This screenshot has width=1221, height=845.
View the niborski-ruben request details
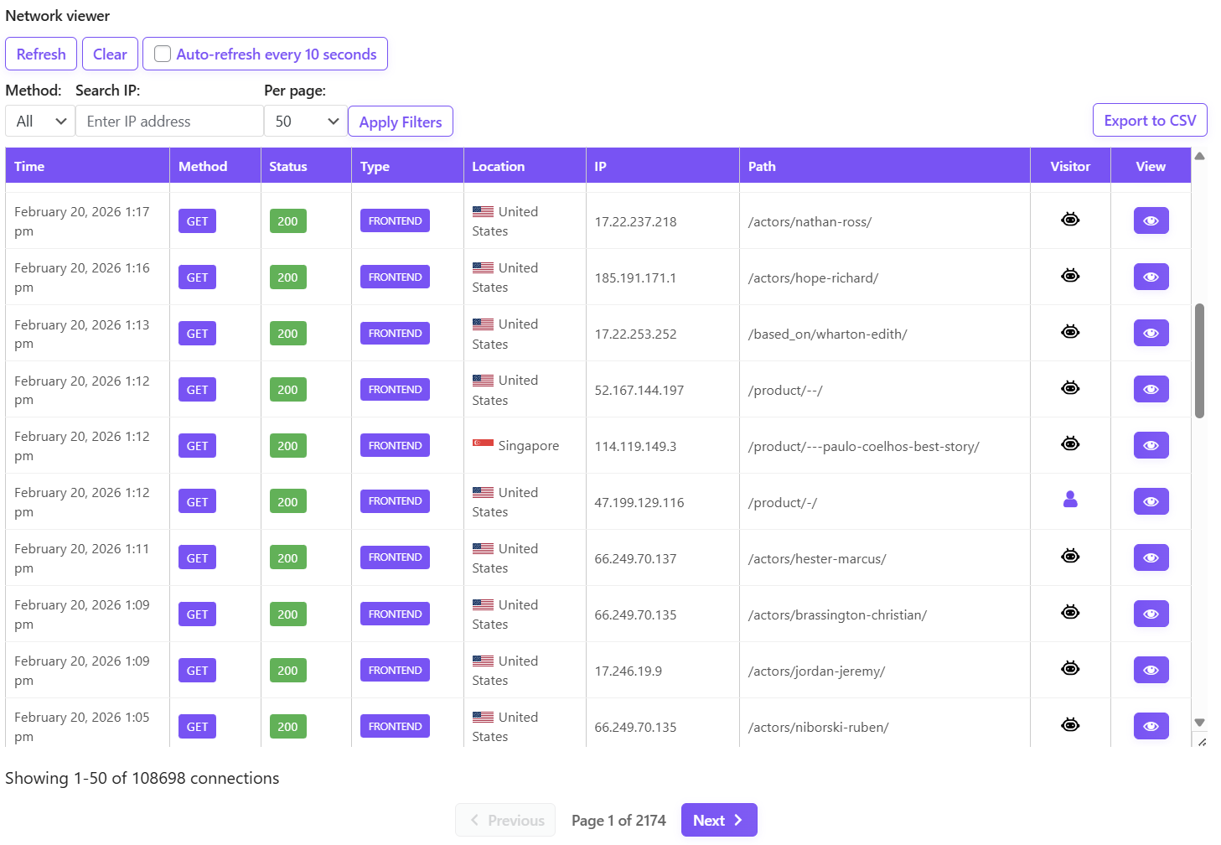coord(1151,726)
